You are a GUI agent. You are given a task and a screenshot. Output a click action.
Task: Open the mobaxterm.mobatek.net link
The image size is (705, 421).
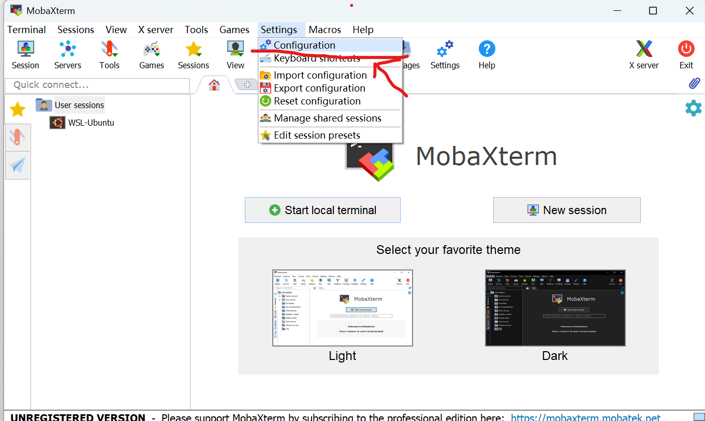point(585,417)
